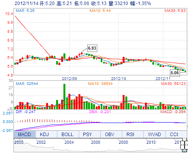Show the CCI indicator

pos(174,134)
